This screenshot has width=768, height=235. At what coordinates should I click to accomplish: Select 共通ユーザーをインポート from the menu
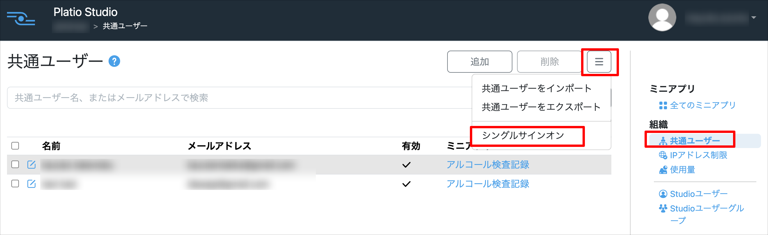click(x=537, y=88)
